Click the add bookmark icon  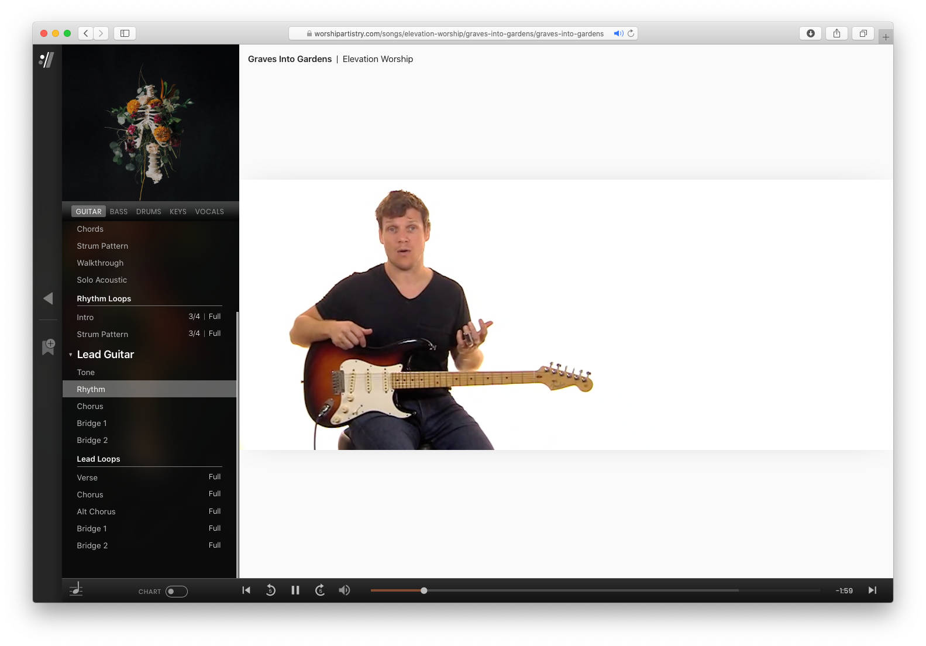coord(48,346)
